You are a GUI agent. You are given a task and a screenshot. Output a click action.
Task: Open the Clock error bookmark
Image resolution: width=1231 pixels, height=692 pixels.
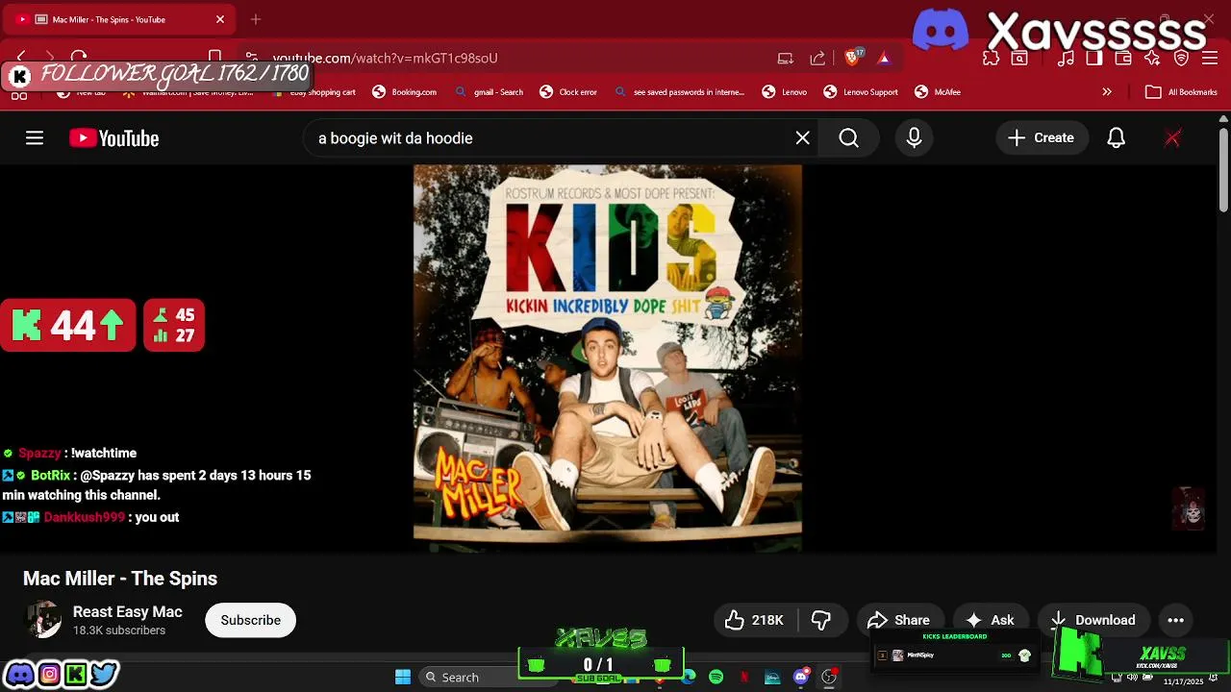(567, 92)
